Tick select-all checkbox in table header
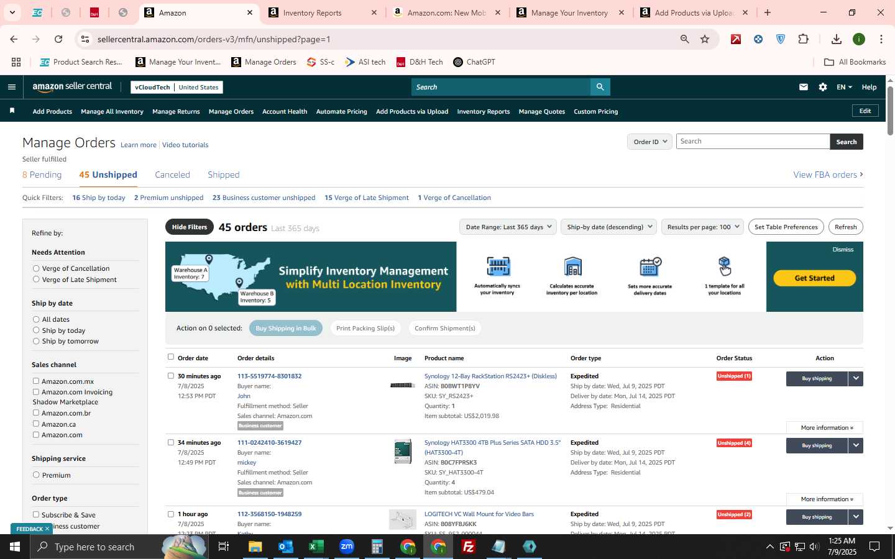895x559 pixels. point(171,357)
